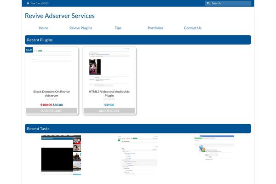
Task: Click the $49.00 price
Action: pyautogui.click(x=109, y=105)
